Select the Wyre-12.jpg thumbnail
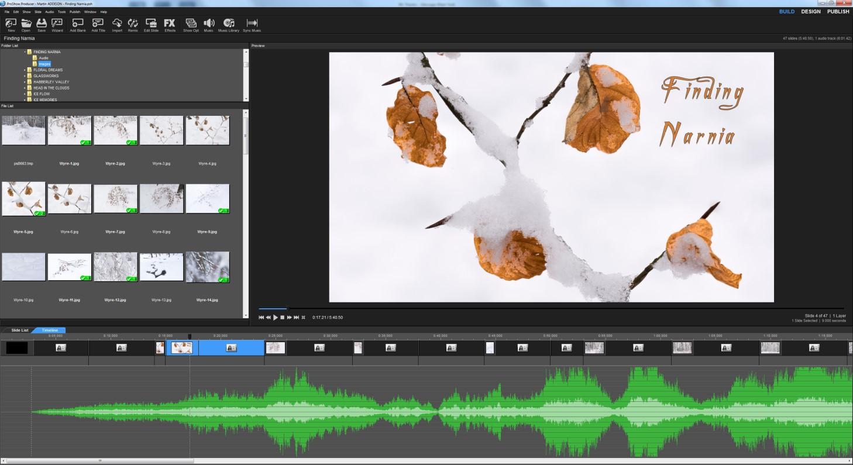 coord(115,268)
